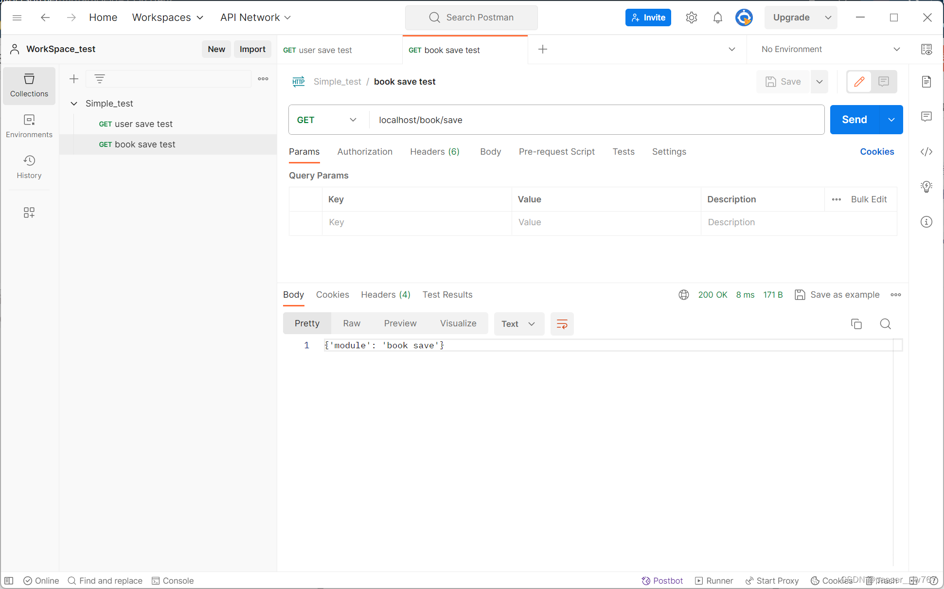Collapse the Simple_test collection
This screenshot has width=944, height=589.
click(x=74, y=104)
